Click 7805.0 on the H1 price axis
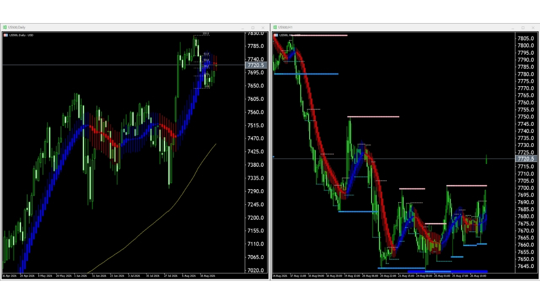The image size is (540, 304). coord(526,38)
